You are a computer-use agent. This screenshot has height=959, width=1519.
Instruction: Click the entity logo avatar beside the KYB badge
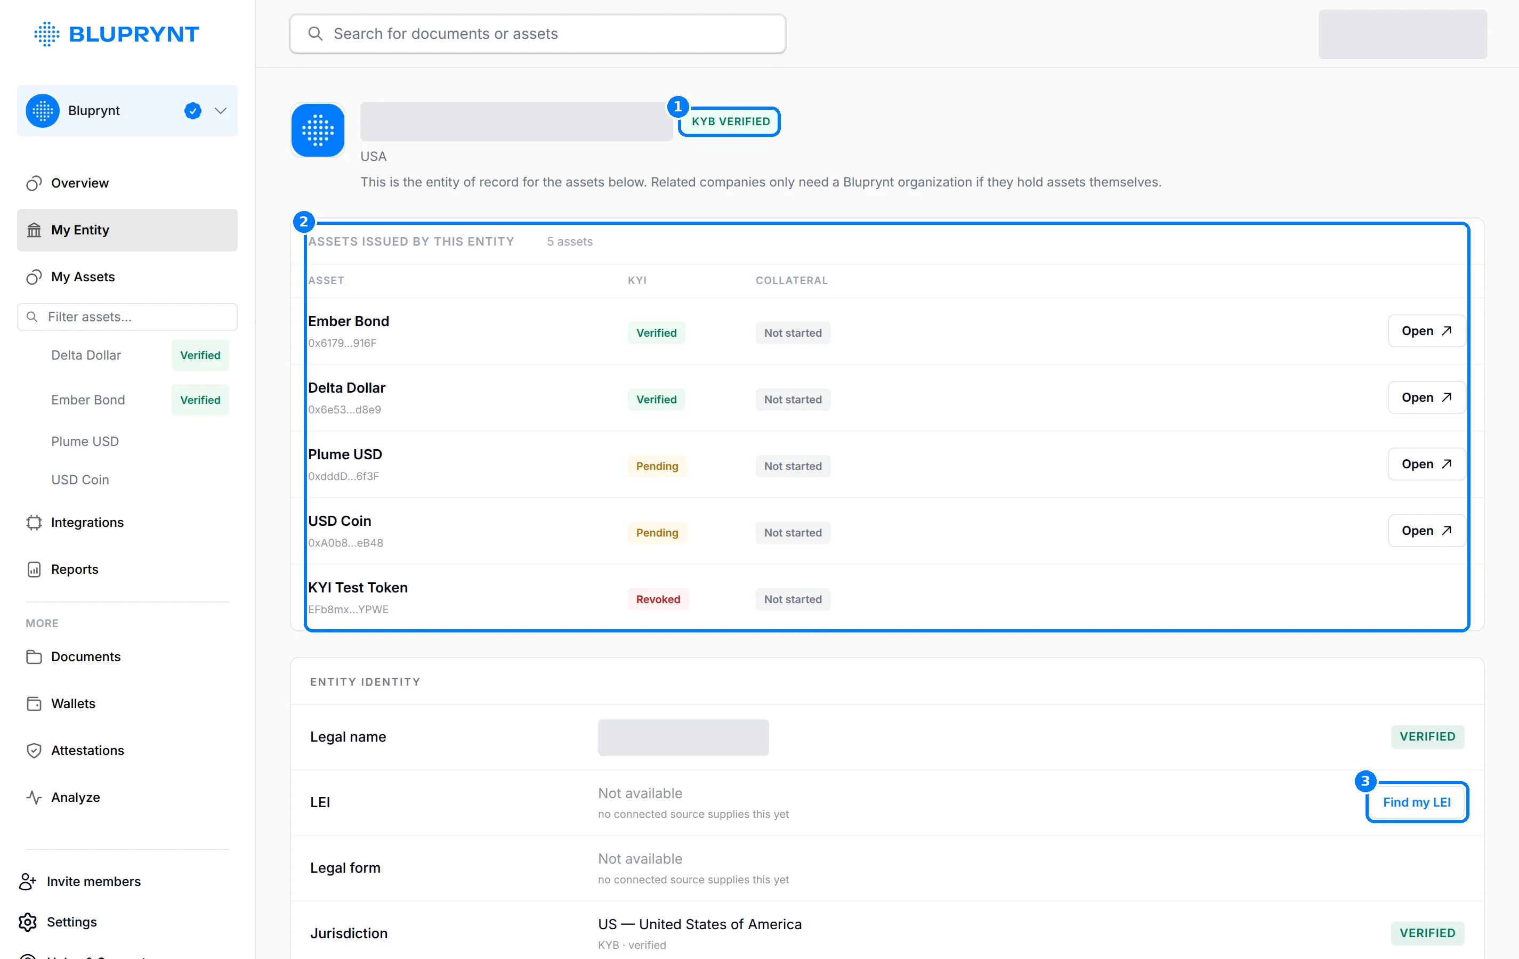pyautogui.click(x=318, y=131)
